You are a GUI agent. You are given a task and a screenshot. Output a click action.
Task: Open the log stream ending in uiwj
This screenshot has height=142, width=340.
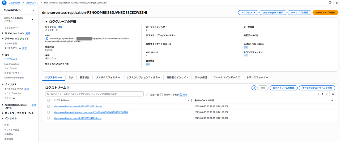78,106
